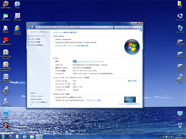Screen dimensions: 186x139
Task: Open the Windows 7 edition upgrade link
Action: tap(72, 46)
